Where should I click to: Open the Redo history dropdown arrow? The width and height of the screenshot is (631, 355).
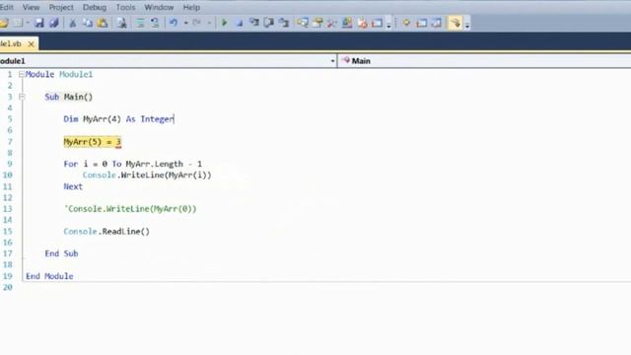209,23
